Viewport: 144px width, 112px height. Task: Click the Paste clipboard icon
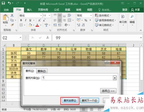pyautogui.click(x=6, y=18)
